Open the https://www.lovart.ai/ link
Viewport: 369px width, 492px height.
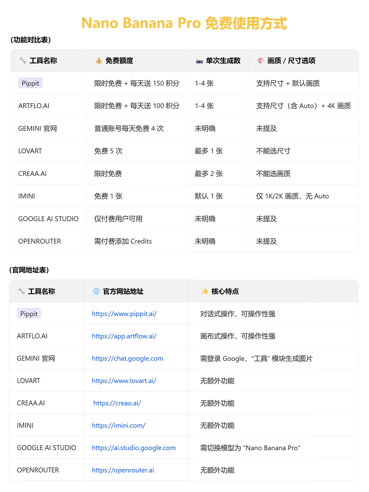pos(123,381)
